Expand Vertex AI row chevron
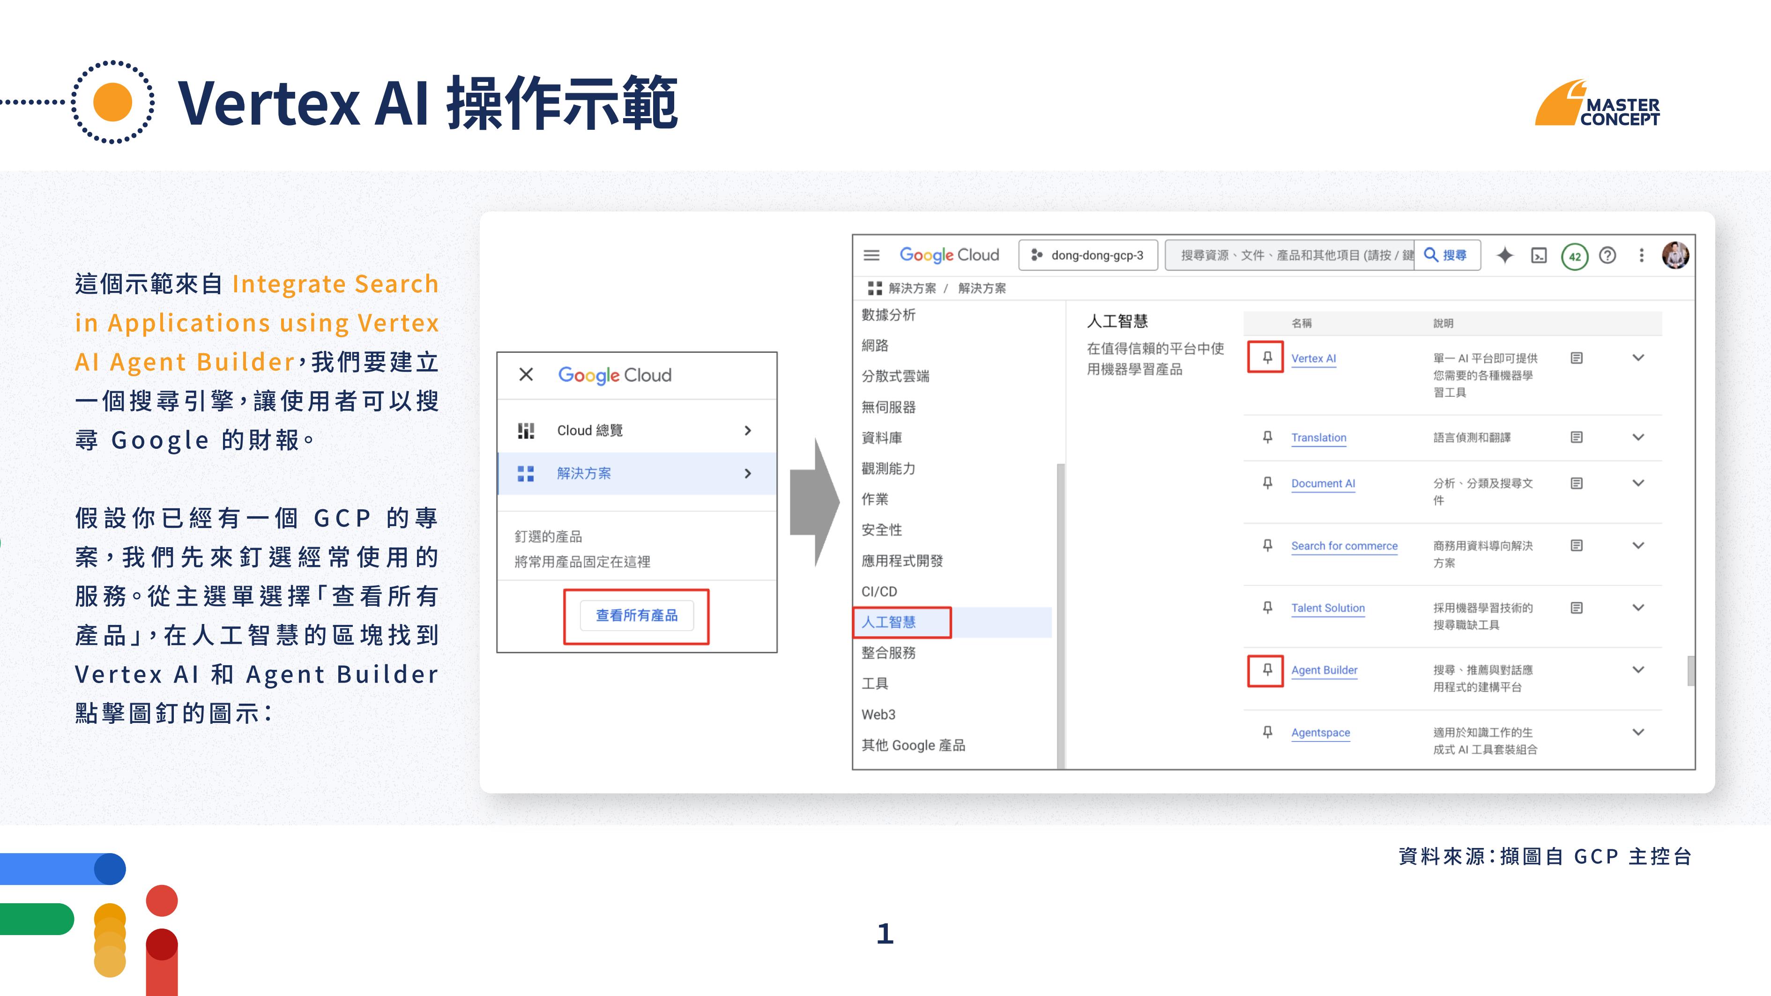1771x996 pixels. coord(1638,358)
